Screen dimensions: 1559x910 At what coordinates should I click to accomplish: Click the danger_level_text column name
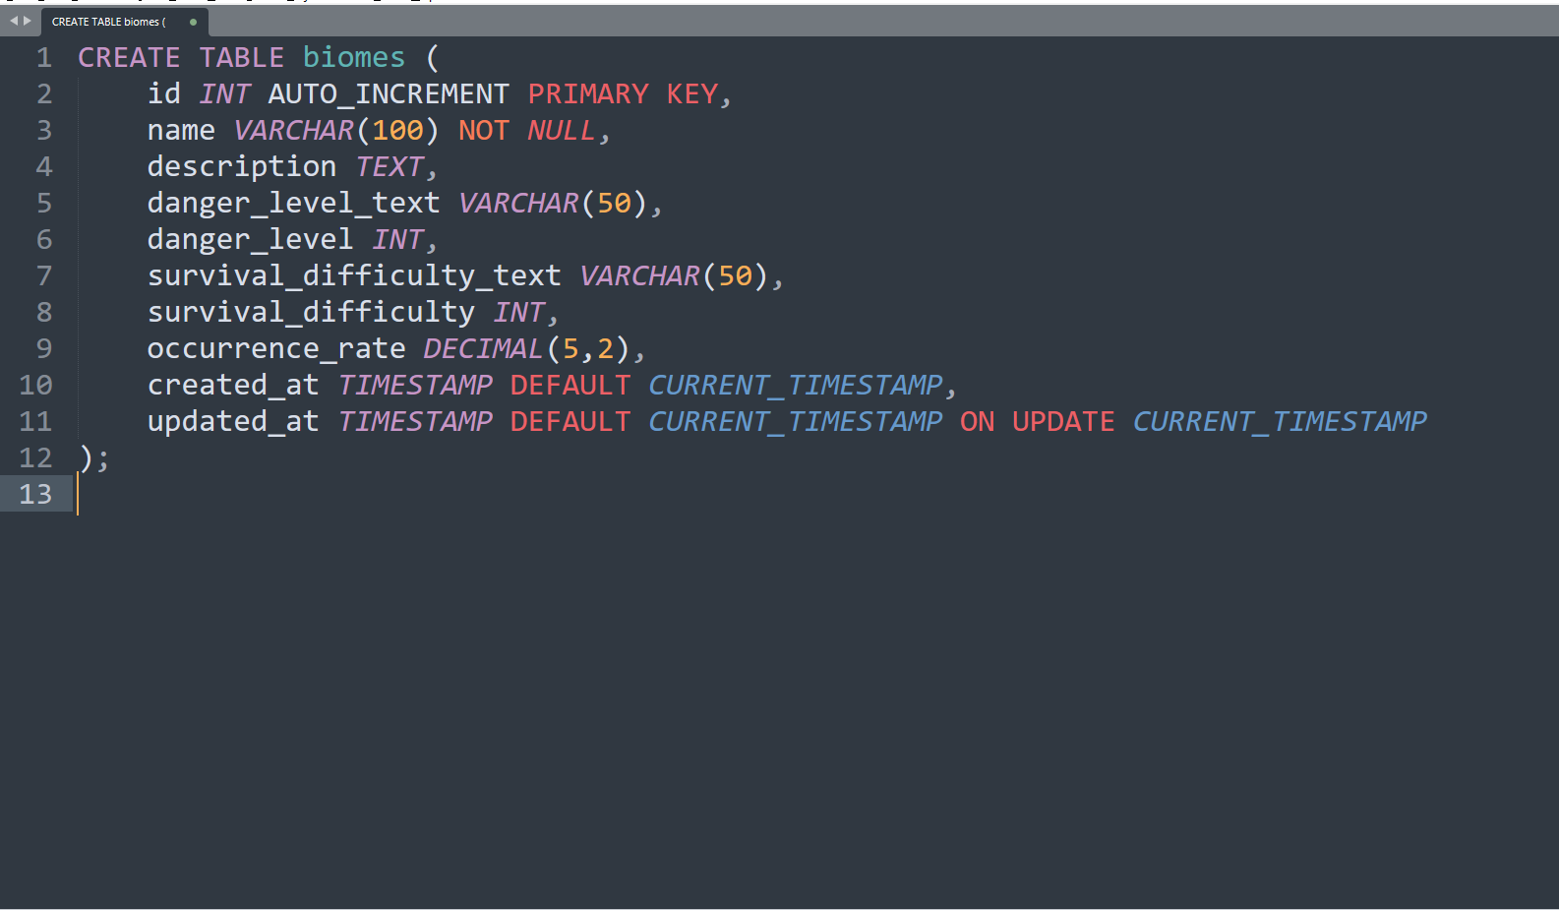click(x=294, y=204)
